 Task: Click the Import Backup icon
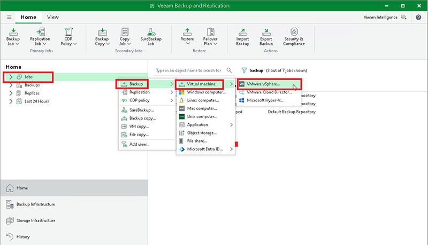tap(243, 32)
